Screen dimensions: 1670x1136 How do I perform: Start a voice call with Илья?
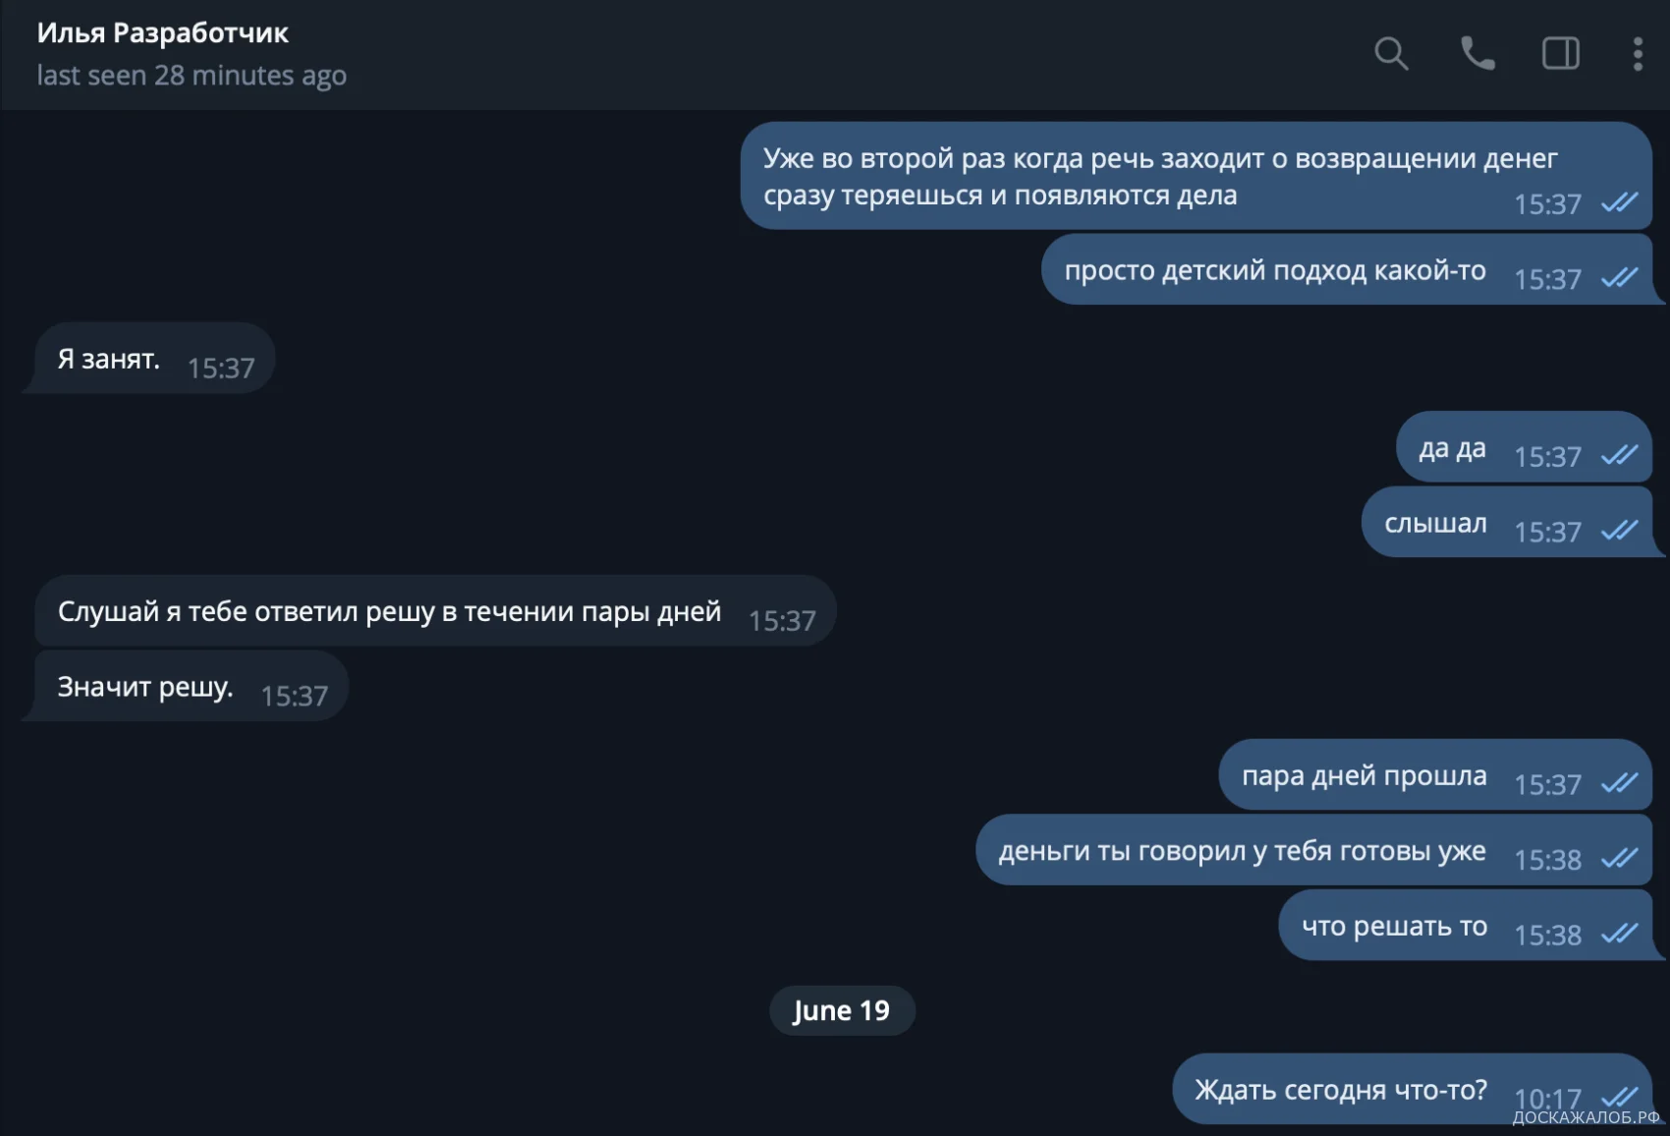1477,53
